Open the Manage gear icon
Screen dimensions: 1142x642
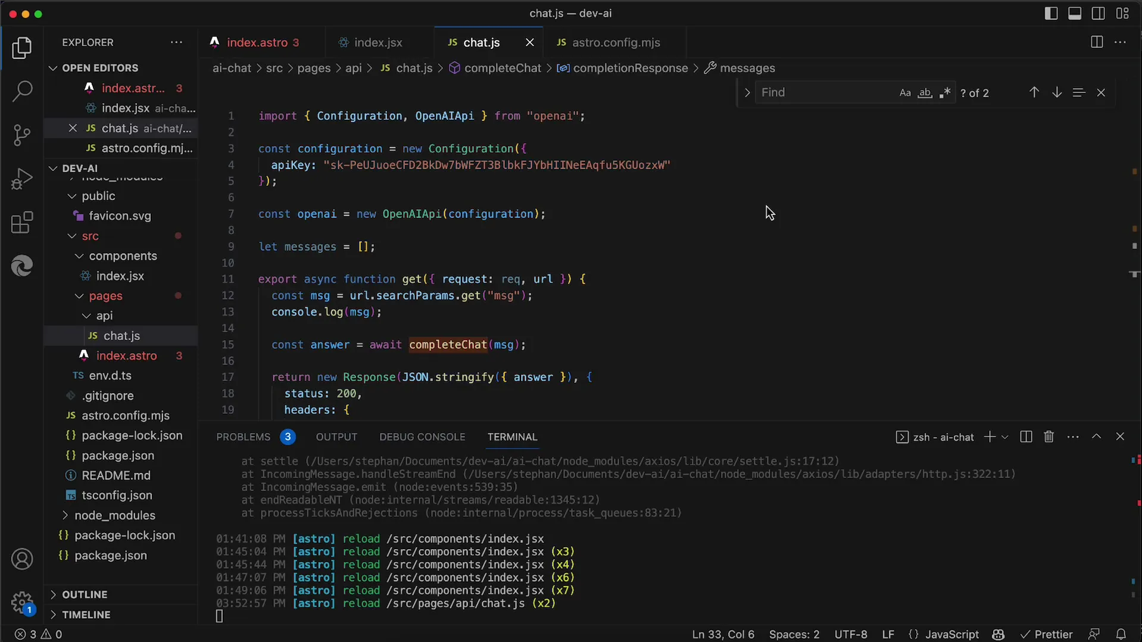click(x=22, y=602)
